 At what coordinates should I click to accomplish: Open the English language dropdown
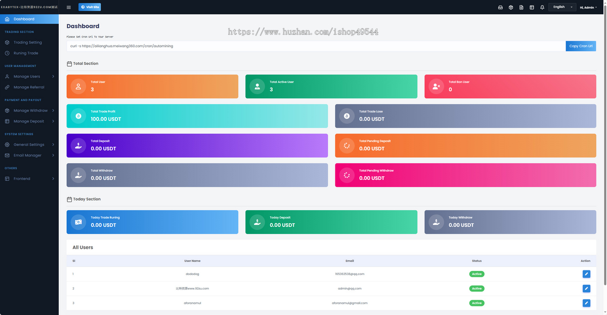pyautogui.click(x=562, y=7)
